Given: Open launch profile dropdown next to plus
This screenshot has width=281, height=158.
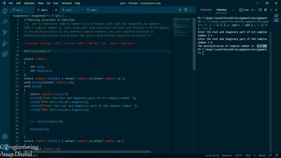Looking at the screenshot, I should pyautogui.click(x=256, y=10).
